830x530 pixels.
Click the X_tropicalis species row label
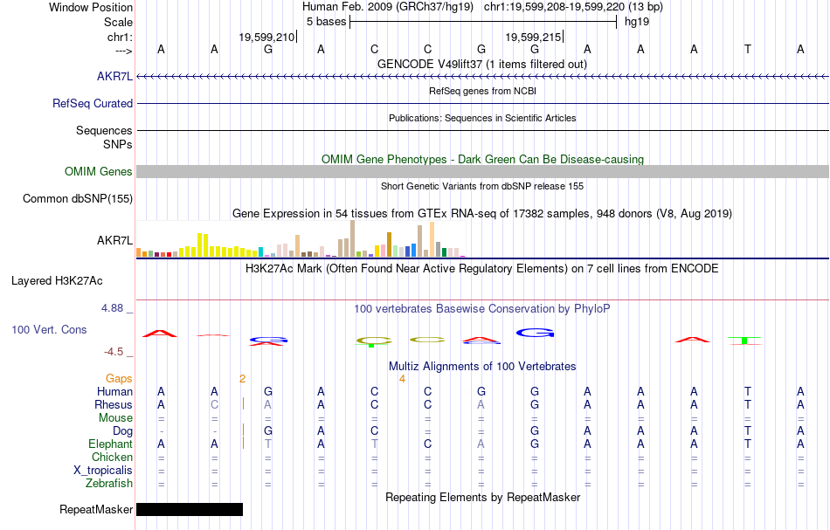(103, 471)
